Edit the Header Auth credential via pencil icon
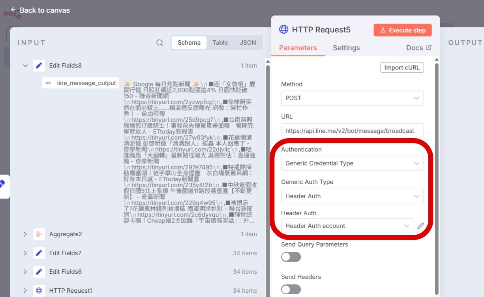The height and width of the screenshot is (297, 484). tap(421, 226)
